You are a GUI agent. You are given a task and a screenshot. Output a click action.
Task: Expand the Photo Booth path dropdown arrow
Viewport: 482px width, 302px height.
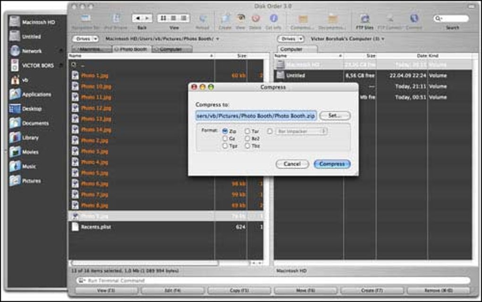(218, 39)
